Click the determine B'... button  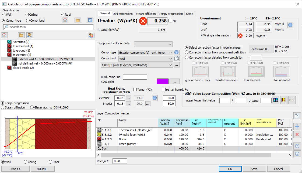[x=261, y=49]
